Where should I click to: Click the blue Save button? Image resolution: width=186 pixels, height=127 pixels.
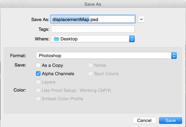click(x=171, y=120)
